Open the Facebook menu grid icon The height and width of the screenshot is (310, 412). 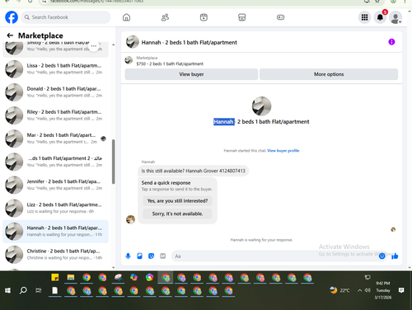click(x=364, y=17)
